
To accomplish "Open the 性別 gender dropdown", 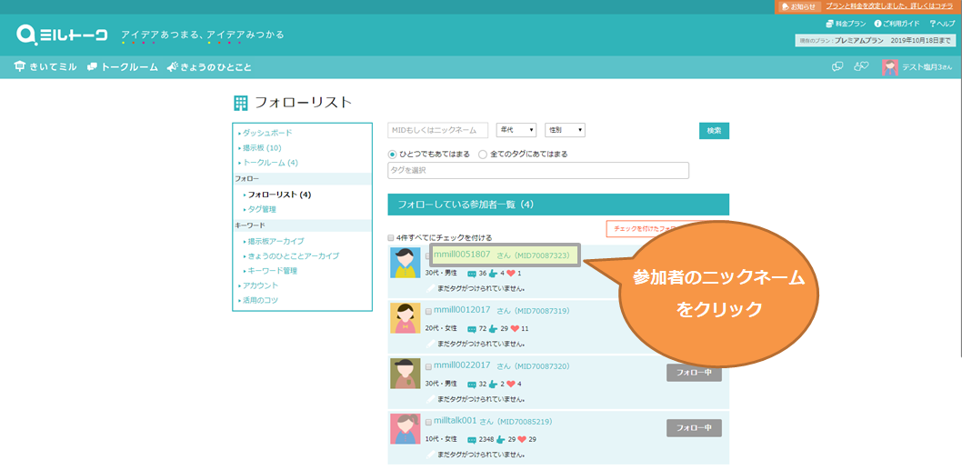I will coord(565,131).
